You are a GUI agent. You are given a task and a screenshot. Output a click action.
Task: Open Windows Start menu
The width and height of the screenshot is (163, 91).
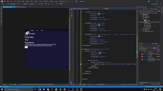pyautogui.click(x=2, y=89)
